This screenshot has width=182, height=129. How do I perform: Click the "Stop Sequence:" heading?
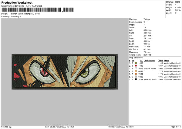(136, 58)
